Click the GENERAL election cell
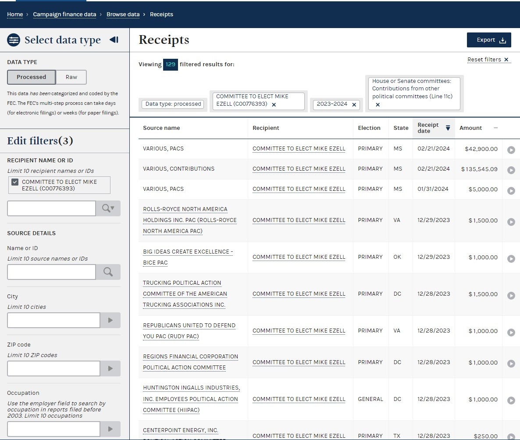 point(370,399)
